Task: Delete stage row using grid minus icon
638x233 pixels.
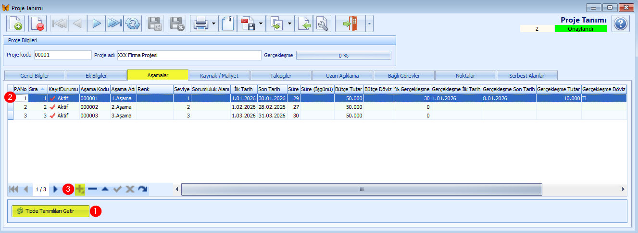Action: [x=92, y=189]
